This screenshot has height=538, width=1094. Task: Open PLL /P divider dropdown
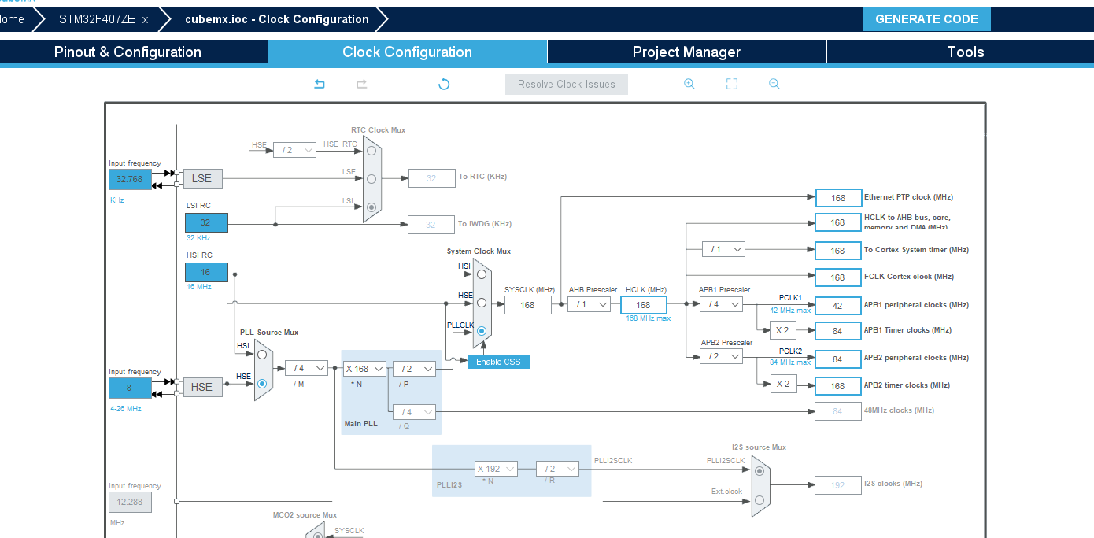pyautogui.click(x=414, y=369)
